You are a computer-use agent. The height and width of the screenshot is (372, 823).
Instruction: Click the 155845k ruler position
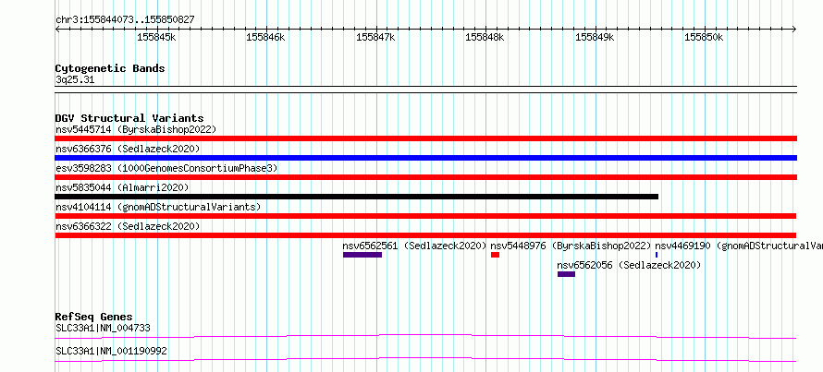[156, 37]
